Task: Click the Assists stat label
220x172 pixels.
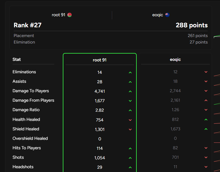Action: (x=19, y=81)
